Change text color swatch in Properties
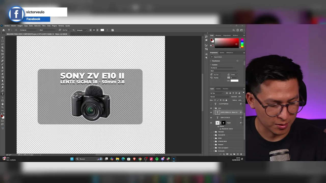This screenshot has width=326, height=183. point(235,81)
